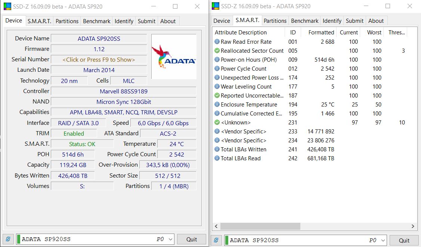Image resolution: width=421 pixels, height=247 pixels.
Task: Click the TRIM field showing Enabled
Action: point(74,133)
